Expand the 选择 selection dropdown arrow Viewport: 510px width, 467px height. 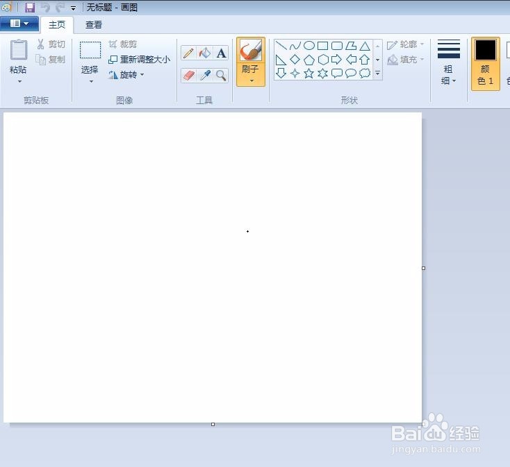coord(91,81)
